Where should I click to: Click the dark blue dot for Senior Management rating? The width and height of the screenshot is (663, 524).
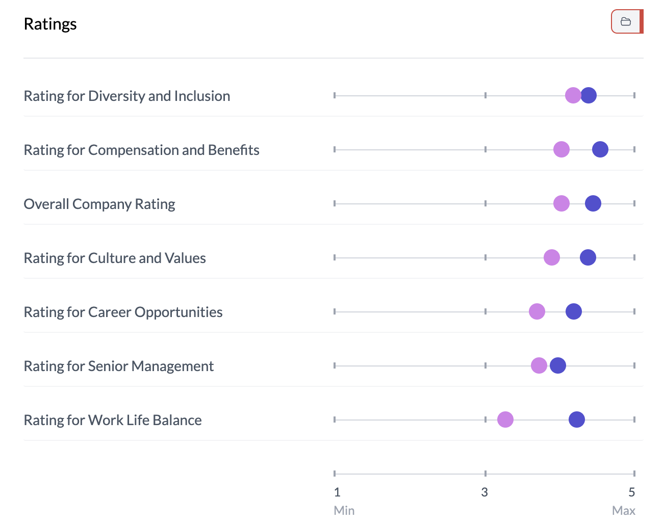coord(558,365)
